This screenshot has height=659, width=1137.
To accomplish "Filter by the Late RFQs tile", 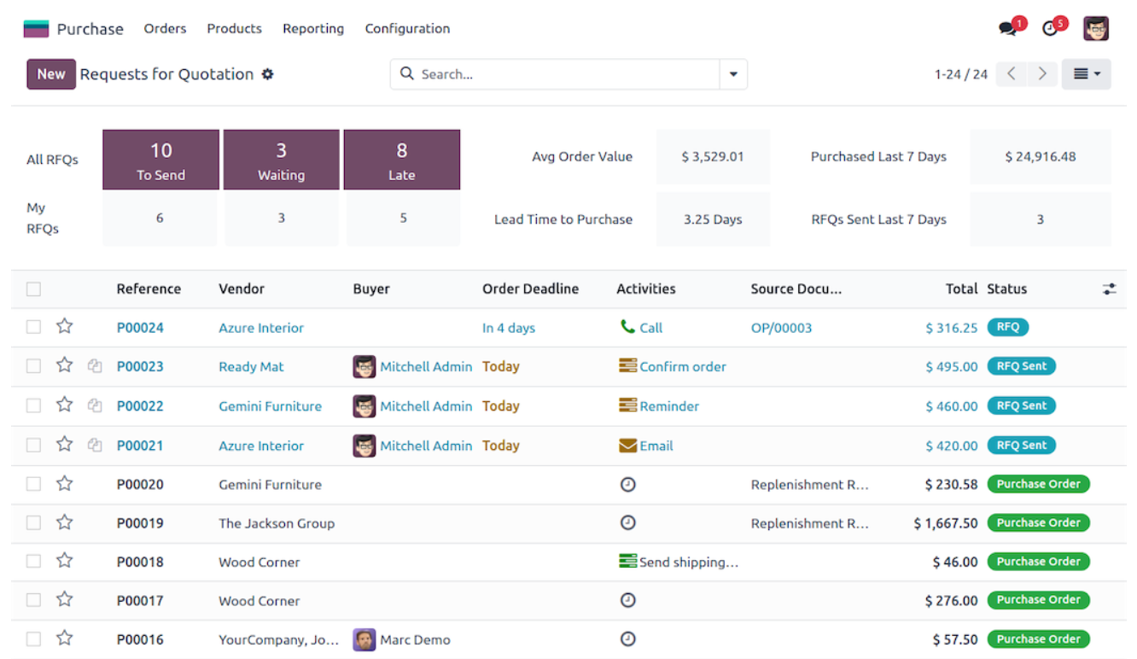I will coord(401,160).
